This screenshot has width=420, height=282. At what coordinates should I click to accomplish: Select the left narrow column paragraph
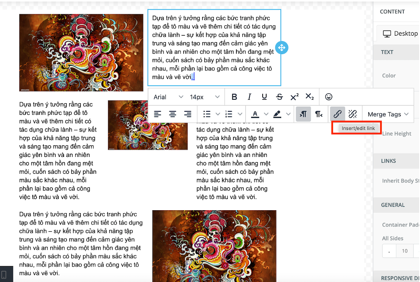58,150
